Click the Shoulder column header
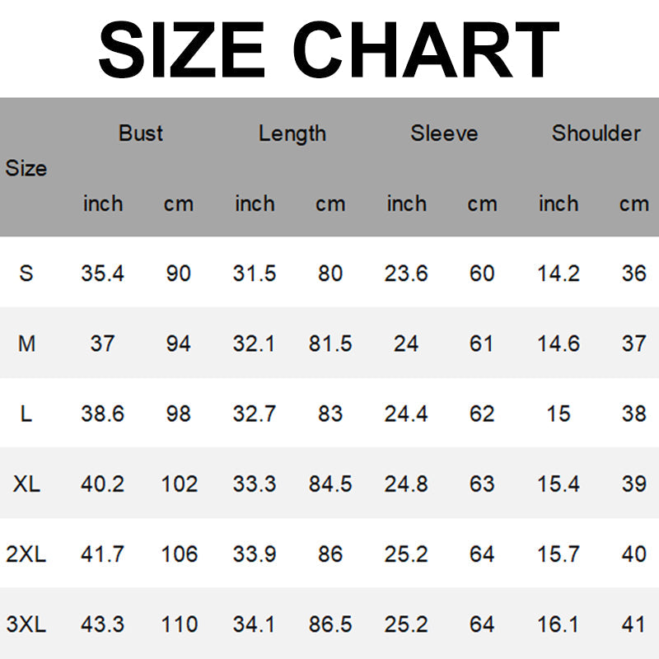 [x=596, y=133]
